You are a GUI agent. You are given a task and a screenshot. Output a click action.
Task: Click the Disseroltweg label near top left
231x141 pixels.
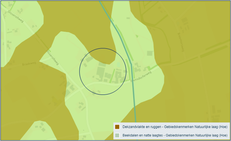pyautogui.click(x=16, y=17)
